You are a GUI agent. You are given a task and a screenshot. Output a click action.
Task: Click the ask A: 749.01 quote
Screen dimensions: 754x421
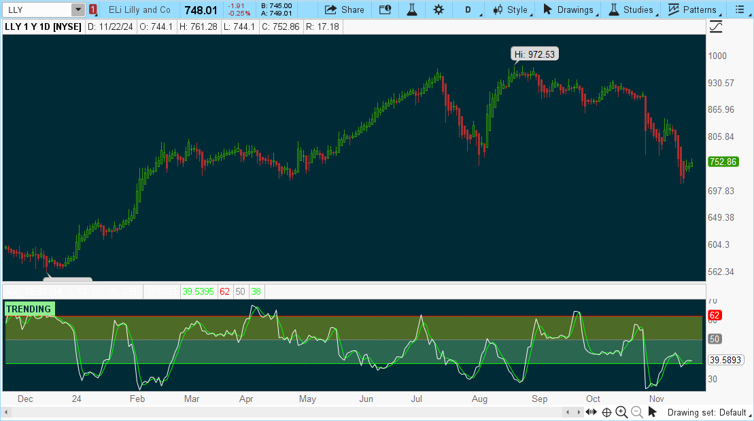pyautogui.click(x=277, y=14)
